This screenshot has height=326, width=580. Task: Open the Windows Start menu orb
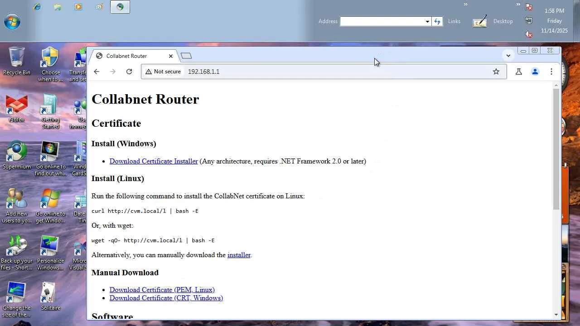pyautogui.click(x=12, y=21)
